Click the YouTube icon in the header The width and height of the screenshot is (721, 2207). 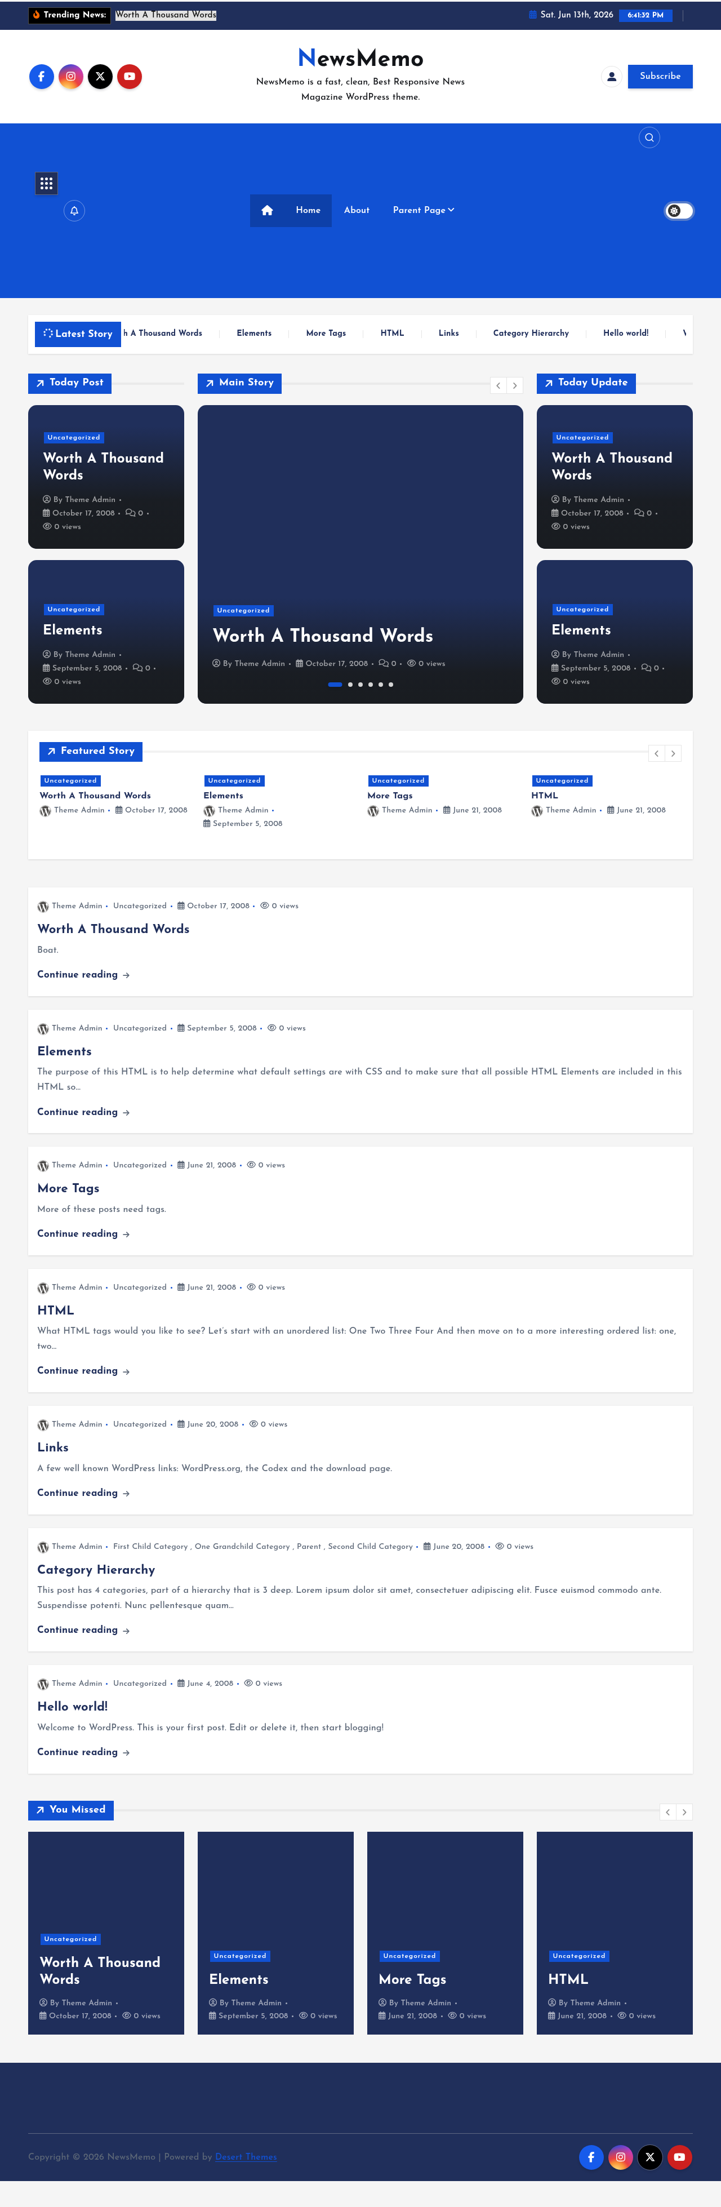130,76
